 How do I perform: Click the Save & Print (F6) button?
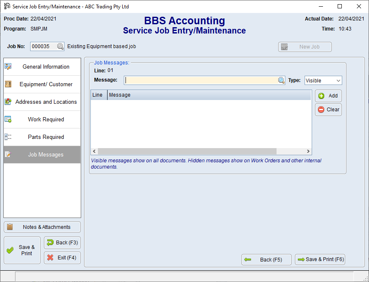pos(320,259)
